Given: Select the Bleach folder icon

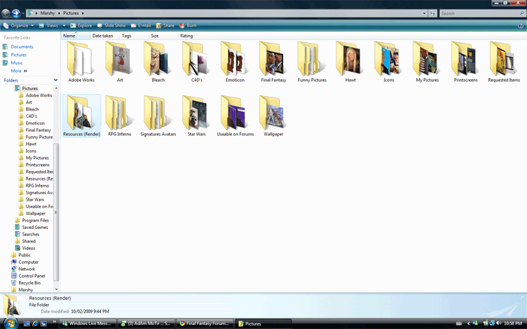Looking at the screenshot, I should coord(157,59).
